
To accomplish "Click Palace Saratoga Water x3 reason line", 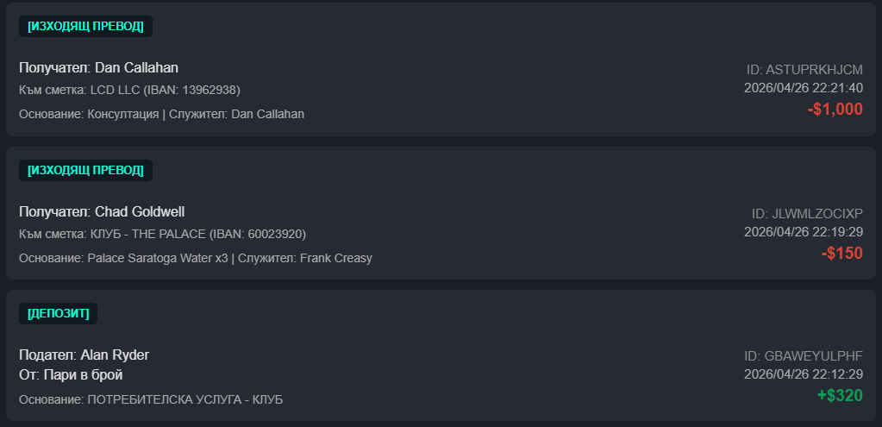I will pos(195,258).
